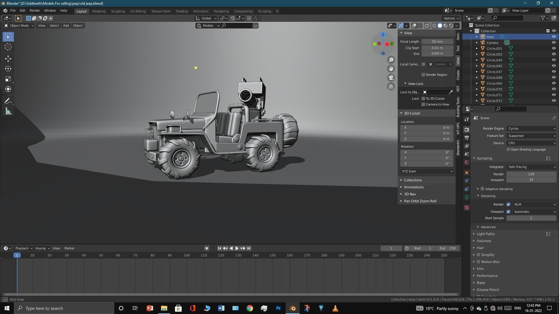The width and height of the screenshot is (559, 314).
Task: Open the Marker menu in timeline
Action: tap(69, 248)
